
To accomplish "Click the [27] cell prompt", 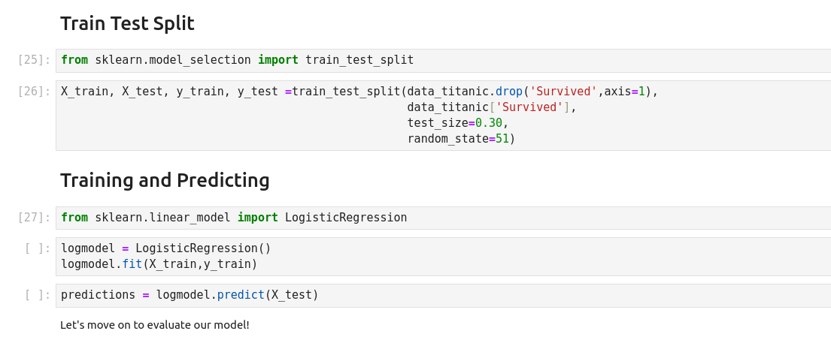I will (34, 218).
